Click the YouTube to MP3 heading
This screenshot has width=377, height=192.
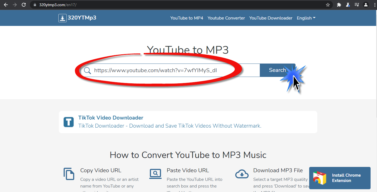pyautogui.click(x=188, y=50)
